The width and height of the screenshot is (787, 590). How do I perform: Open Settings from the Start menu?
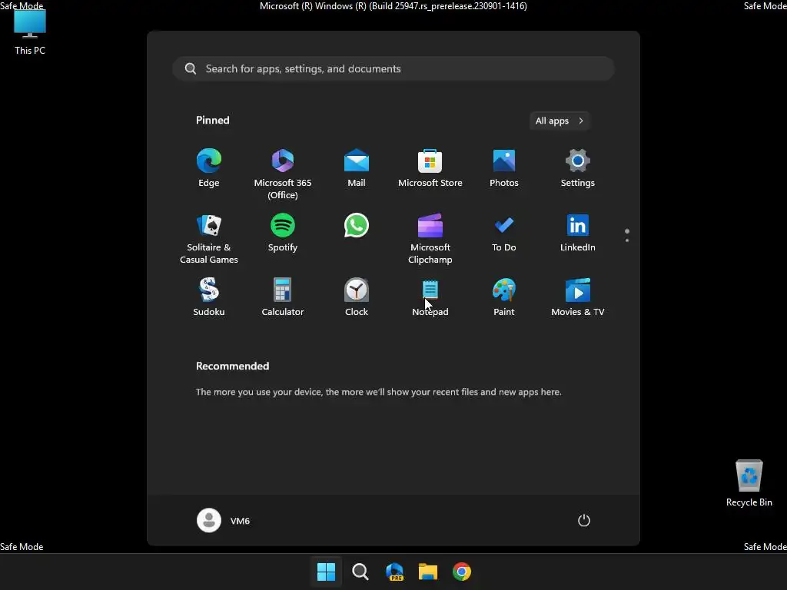pyautogui.click(x=578, y=168)
